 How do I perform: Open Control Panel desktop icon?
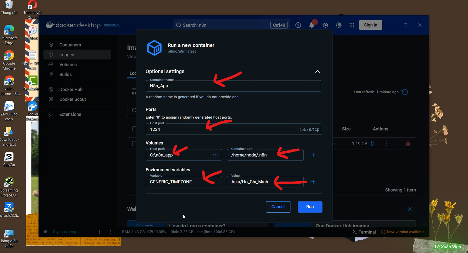[x=9, y=238]
